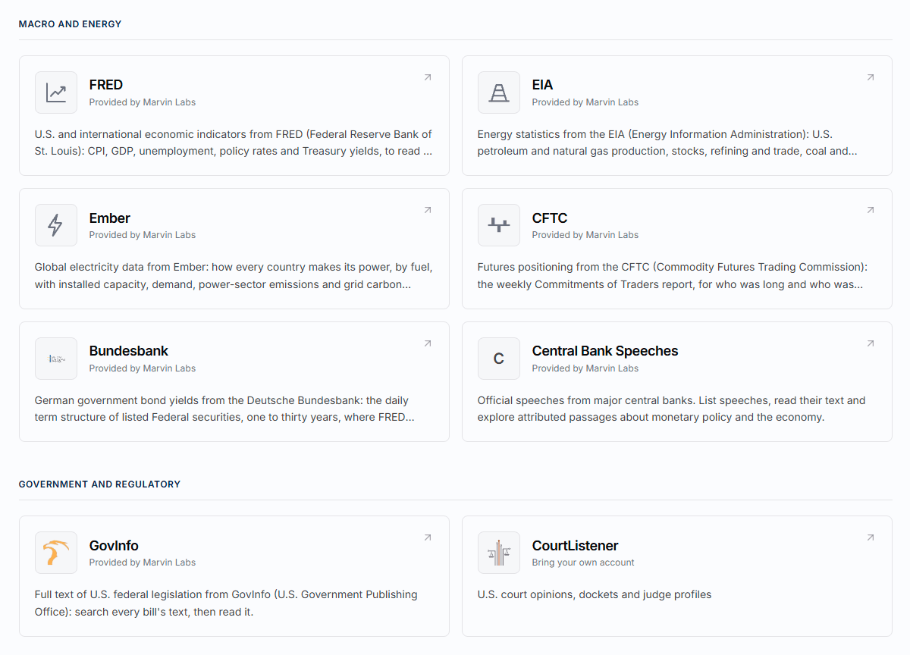Click 'Bring your own account' under CourtListener
910x655 pixels.
(x=583, y=563)
